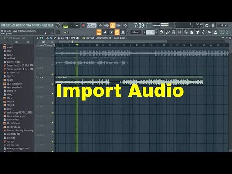Toggle the playlist magnet snap icon

(x=42, y=38)
